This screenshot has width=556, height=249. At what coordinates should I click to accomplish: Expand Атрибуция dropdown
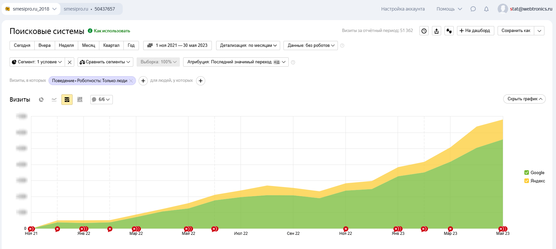(236, 62)
